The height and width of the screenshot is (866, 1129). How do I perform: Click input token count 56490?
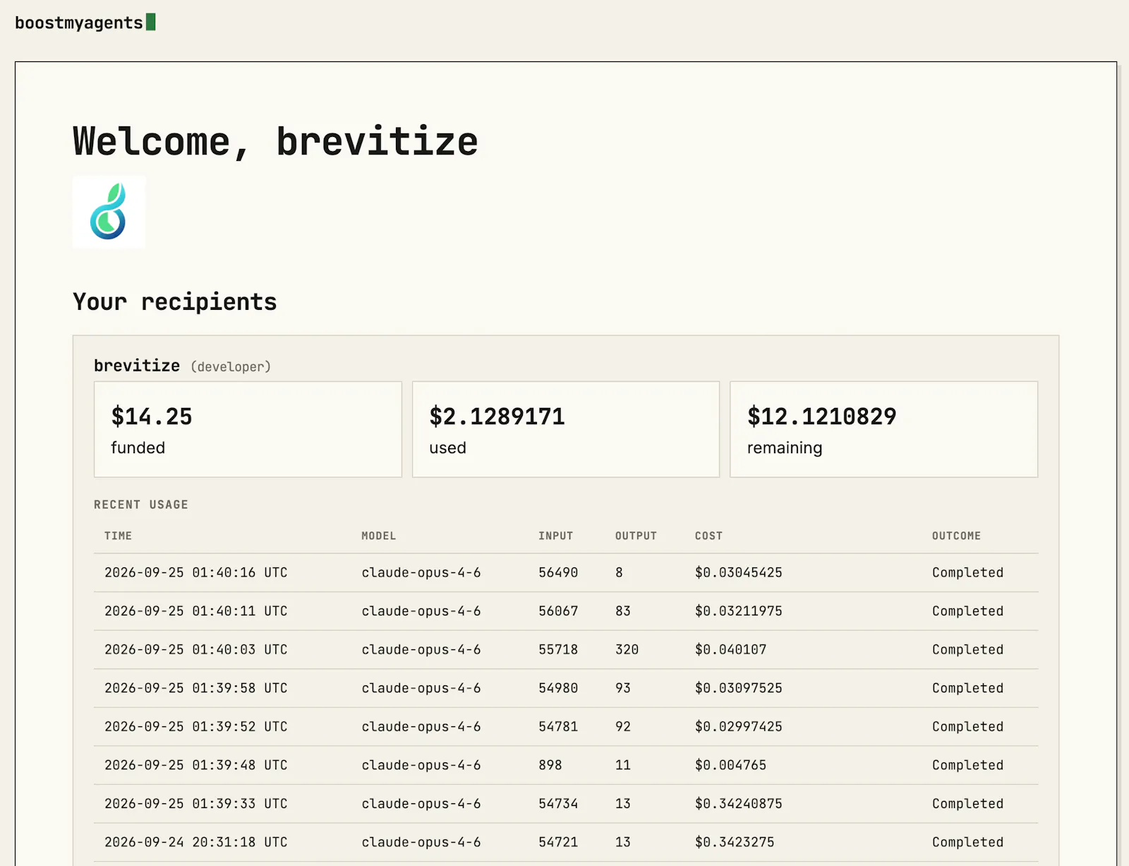click(558, 572)
